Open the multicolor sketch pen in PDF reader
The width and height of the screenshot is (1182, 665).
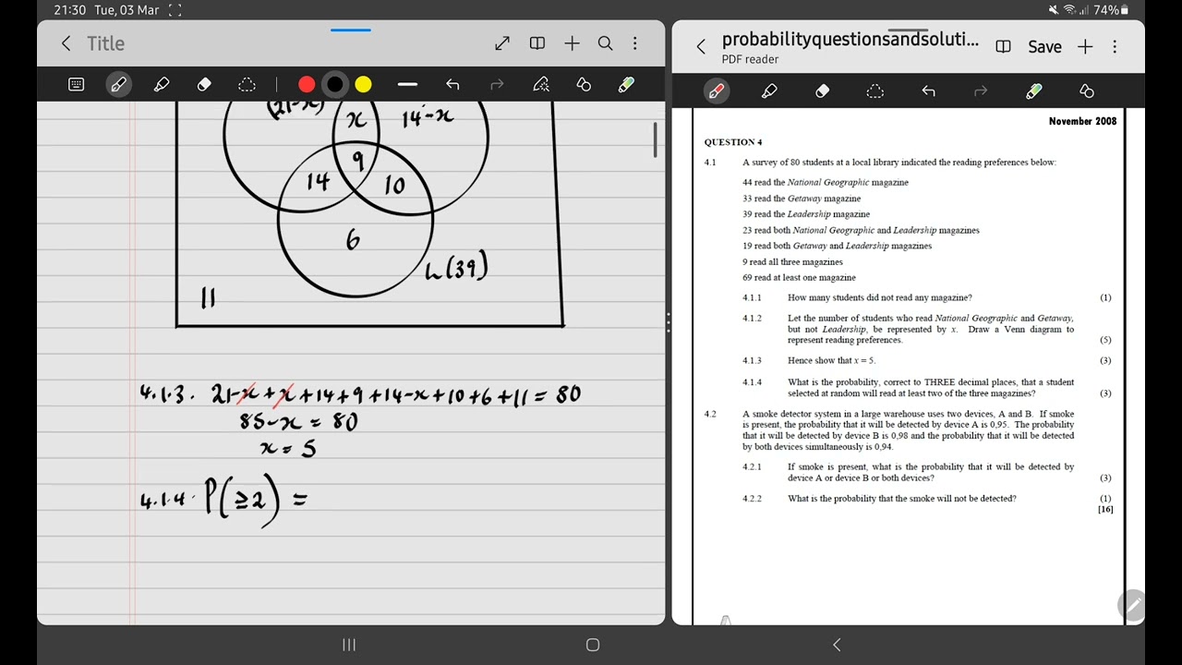click(1034, 91)
